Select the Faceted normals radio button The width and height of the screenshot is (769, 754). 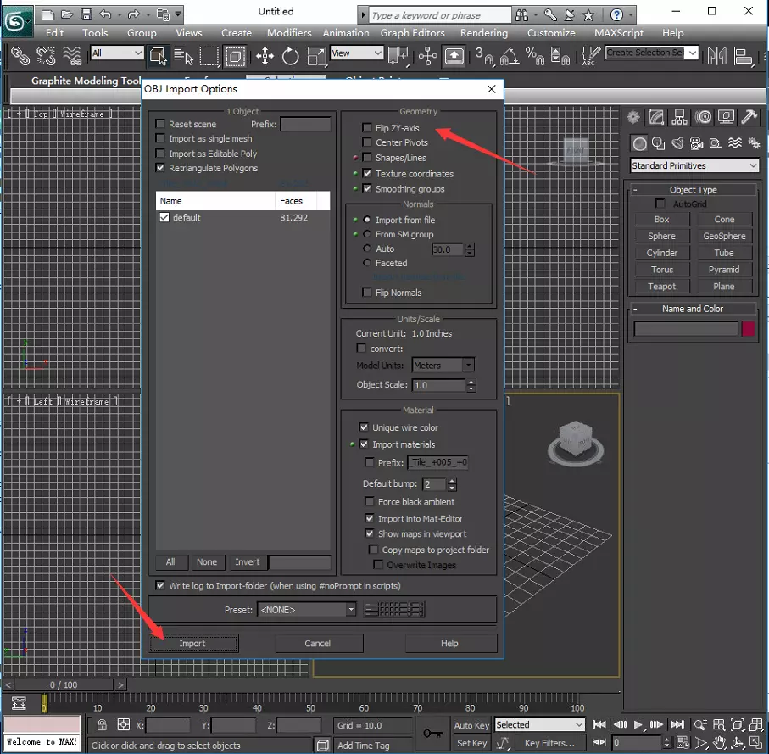367,262
